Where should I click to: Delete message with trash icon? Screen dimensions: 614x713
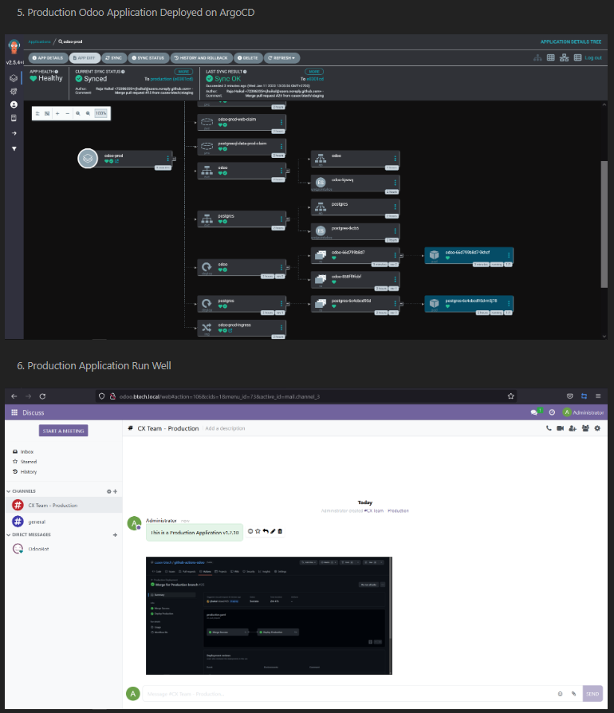[280, 531]
